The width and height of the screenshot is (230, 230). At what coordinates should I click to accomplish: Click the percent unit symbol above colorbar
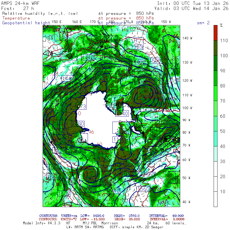point(221,25)
